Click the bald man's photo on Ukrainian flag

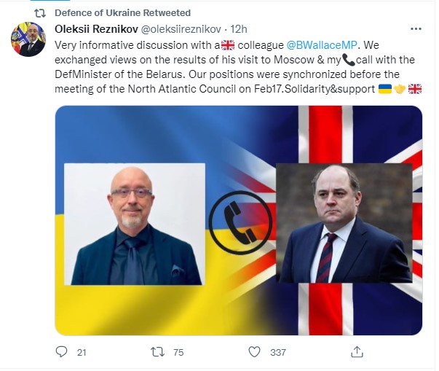135,224
